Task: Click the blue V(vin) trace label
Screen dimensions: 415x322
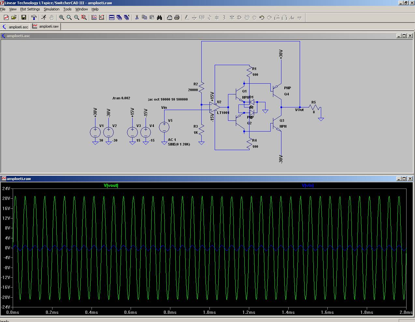Action: click(308, 185)
